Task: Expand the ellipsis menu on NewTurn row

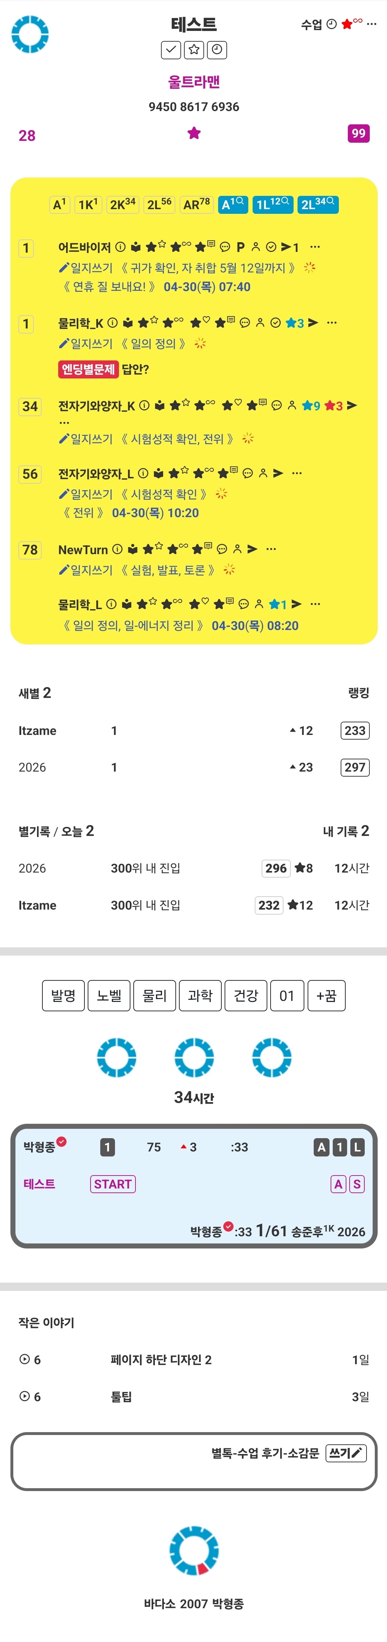Action: click(271, 549)
